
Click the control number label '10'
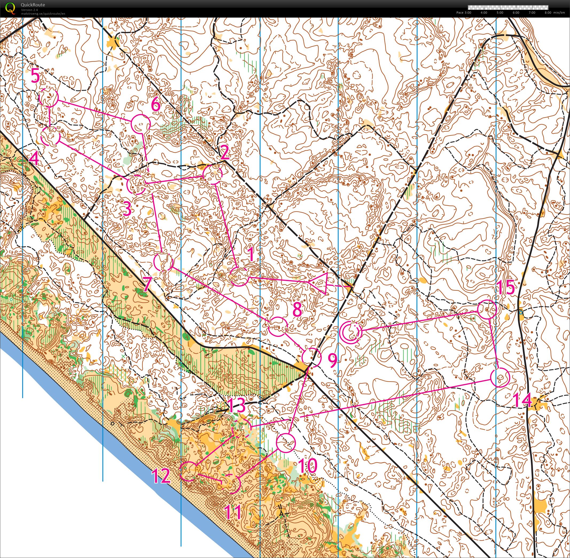pyautogui.click(x=307, y=466)
